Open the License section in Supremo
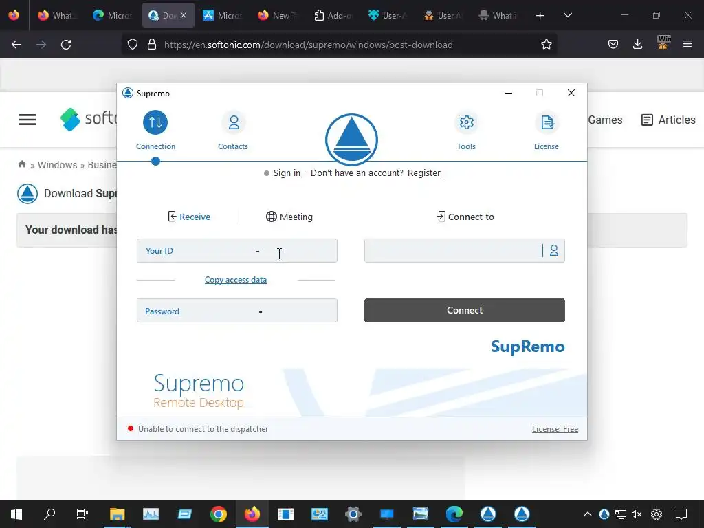This screenshot has width=704, height=528. pos(547,130)
